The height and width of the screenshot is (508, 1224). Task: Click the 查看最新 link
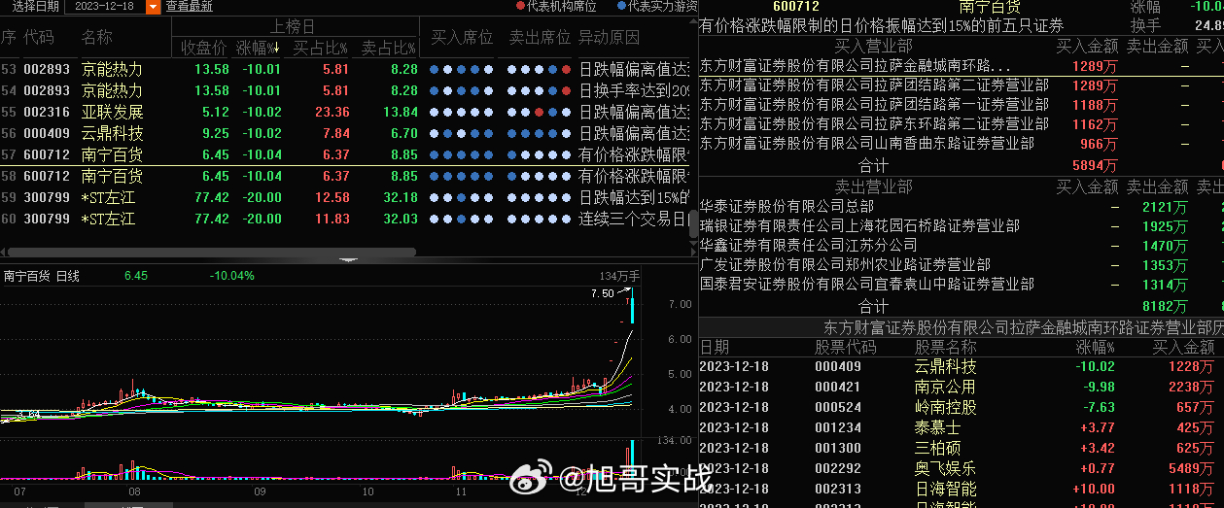(x=189, y=6)
